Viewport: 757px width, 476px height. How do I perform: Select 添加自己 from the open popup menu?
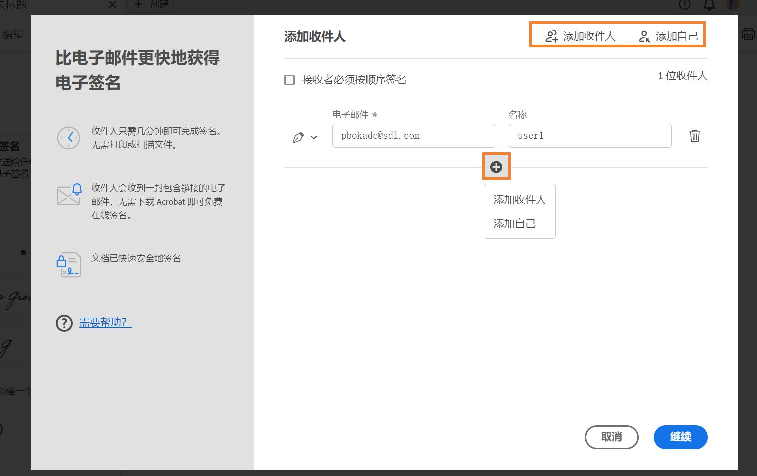coord(514,223)
